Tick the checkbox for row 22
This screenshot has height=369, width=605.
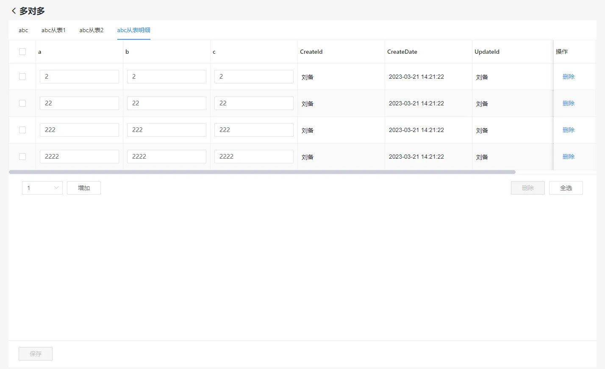coord(22,103)
